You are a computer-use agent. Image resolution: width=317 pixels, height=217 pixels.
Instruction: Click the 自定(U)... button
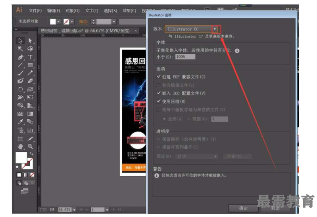click(237, 156)
